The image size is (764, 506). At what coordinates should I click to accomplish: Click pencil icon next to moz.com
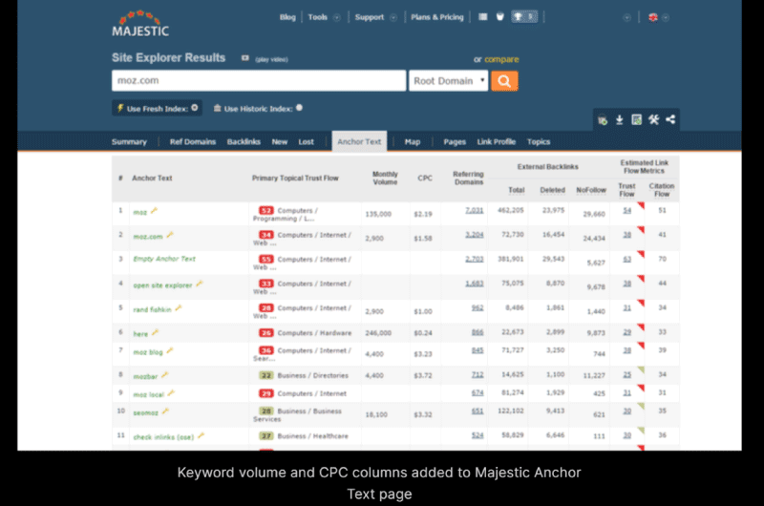(x=170, y=235)
